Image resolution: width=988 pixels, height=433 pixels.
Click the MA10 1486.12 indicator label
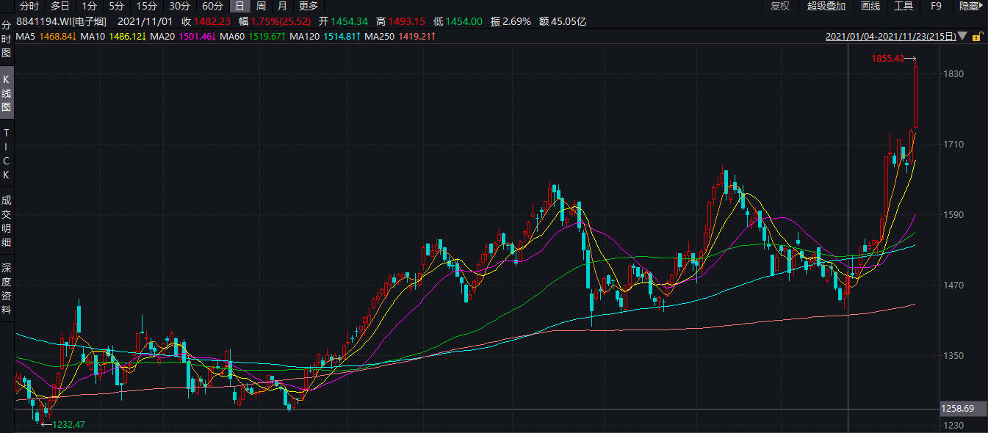coord(112,36)
